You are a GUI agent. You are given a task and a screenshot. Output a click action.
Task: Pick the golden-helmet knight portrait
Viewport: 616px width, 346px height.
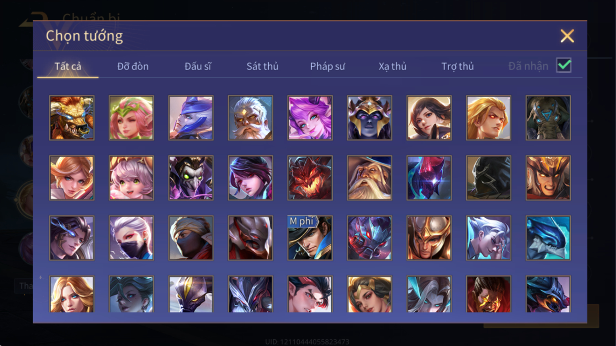point(429,238)
